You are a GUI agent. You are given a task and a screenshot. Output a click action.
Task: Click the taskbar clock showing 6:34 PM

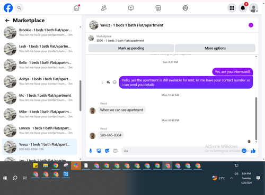tap(246, 178)
